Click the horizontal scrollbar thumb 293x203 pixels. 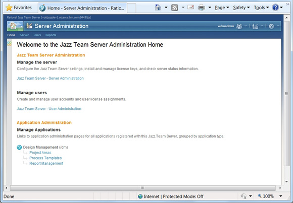point(142,188)
